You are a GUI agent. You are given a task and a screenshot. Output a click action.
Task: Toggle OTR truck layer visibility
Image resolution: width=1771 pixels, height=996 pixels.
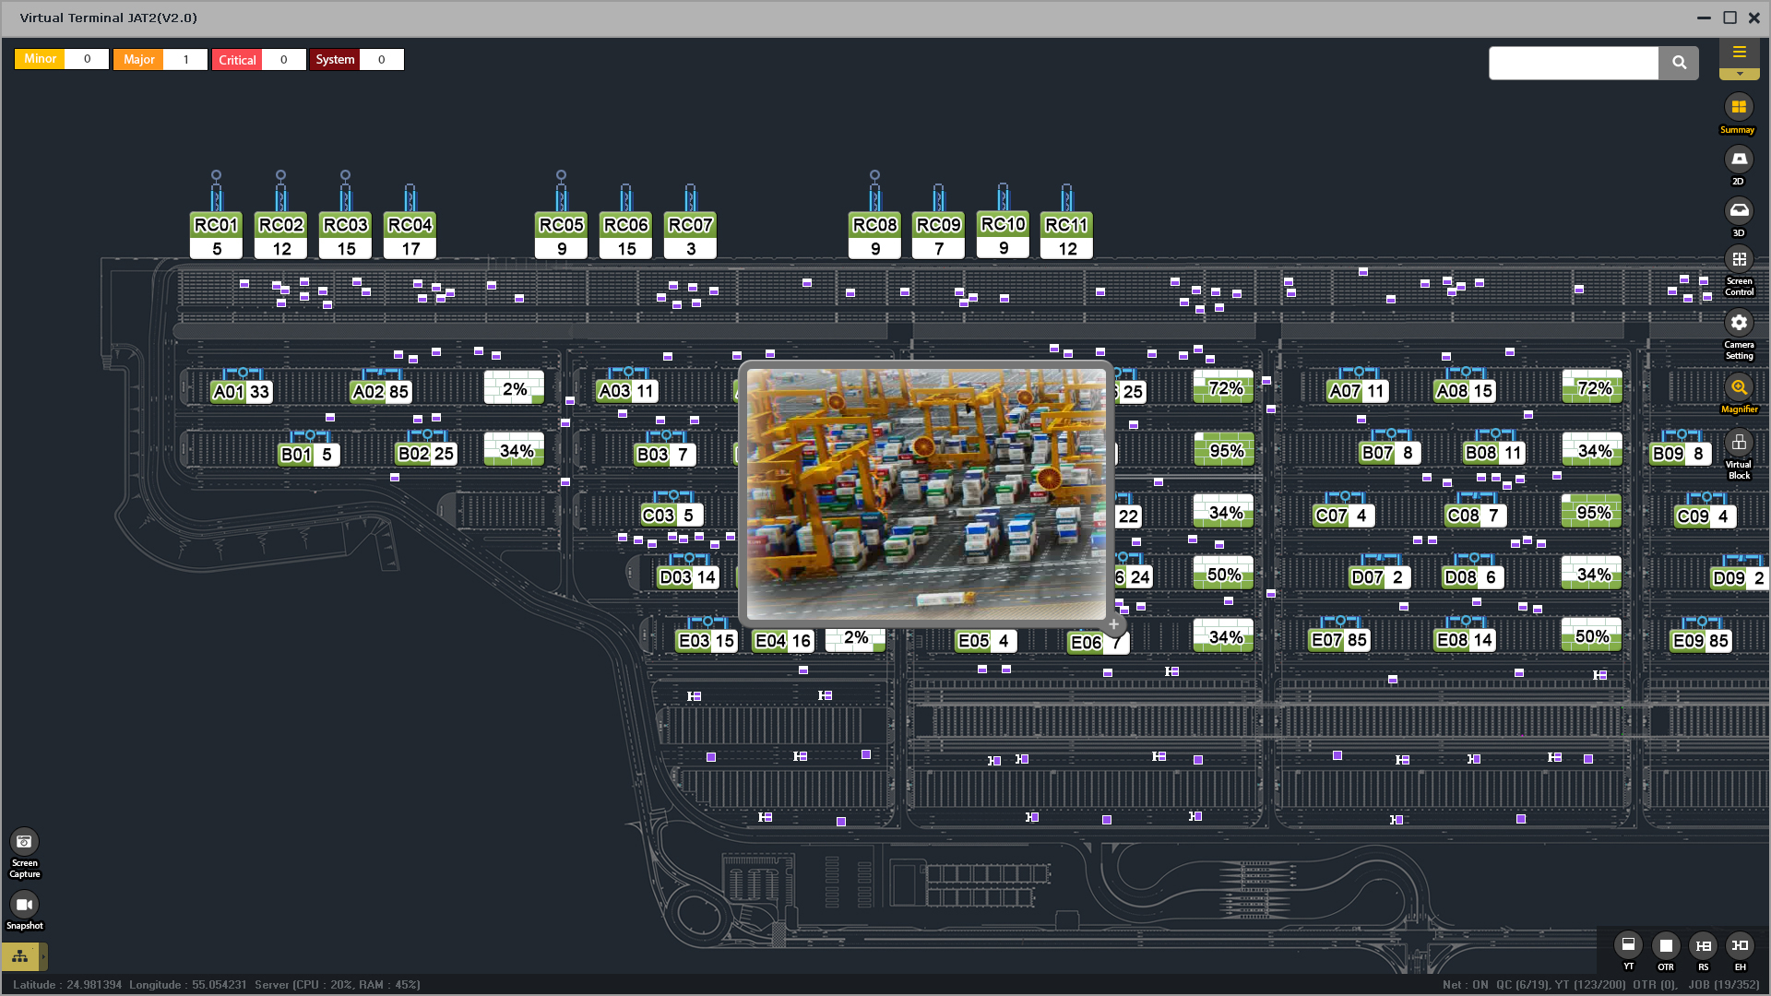[1666, 945]
